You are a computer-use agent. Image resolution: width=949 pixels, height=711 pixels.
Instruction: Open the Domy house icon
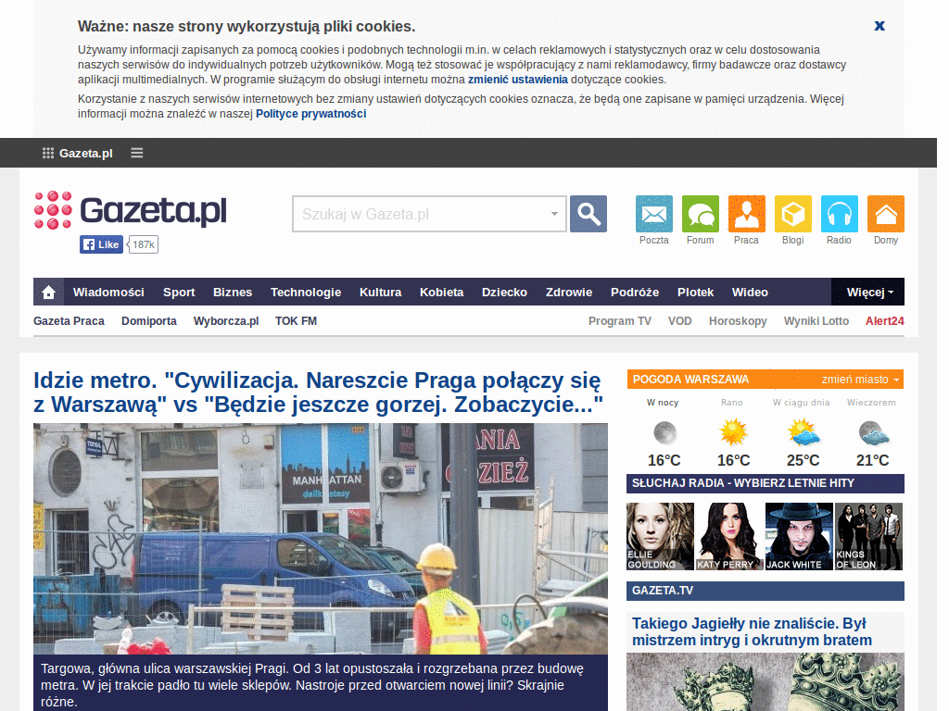coord(885,214)
